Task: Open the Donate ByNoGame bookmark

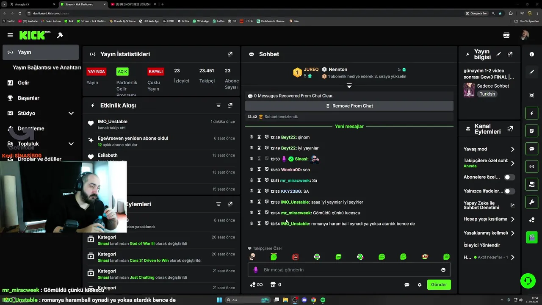Action: pyautogui.click(x=123, y=21)
